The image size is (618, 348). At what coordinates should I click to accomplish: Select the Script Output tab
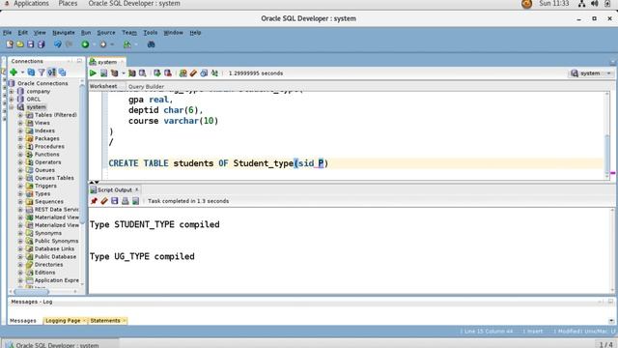tap(115, 189)
